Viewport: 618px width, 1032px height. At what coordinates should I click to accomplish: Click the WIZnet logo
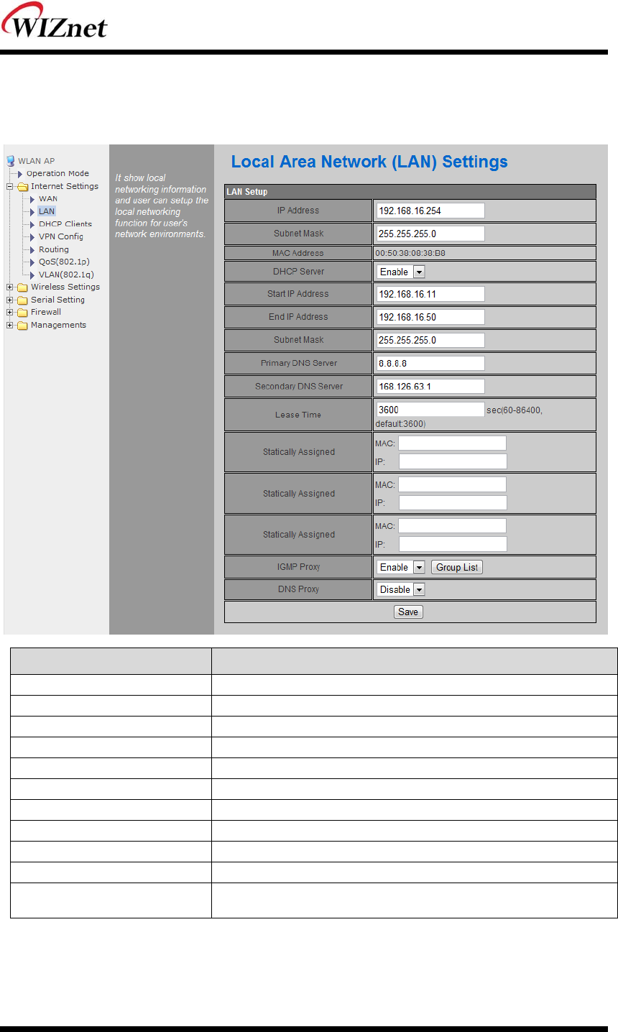54,22
